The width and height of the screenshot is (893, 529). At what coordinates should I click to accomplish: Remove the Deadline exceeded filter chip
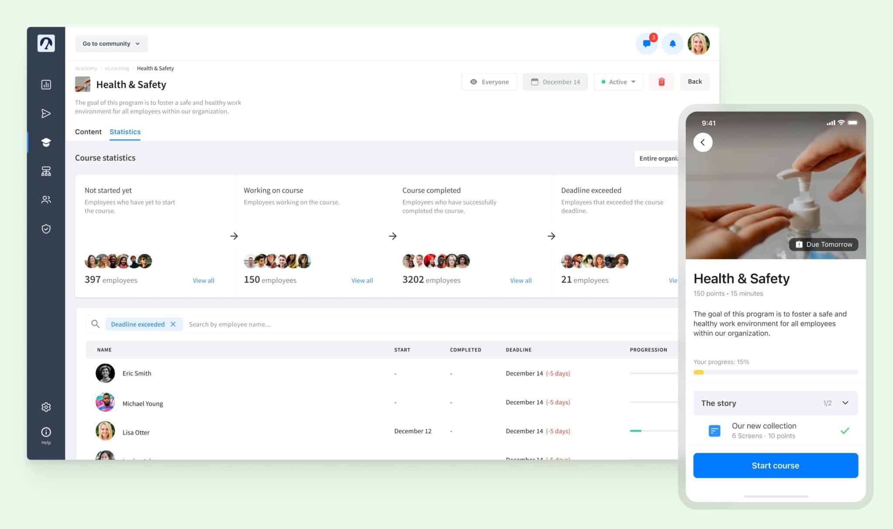tap(173, 324)
